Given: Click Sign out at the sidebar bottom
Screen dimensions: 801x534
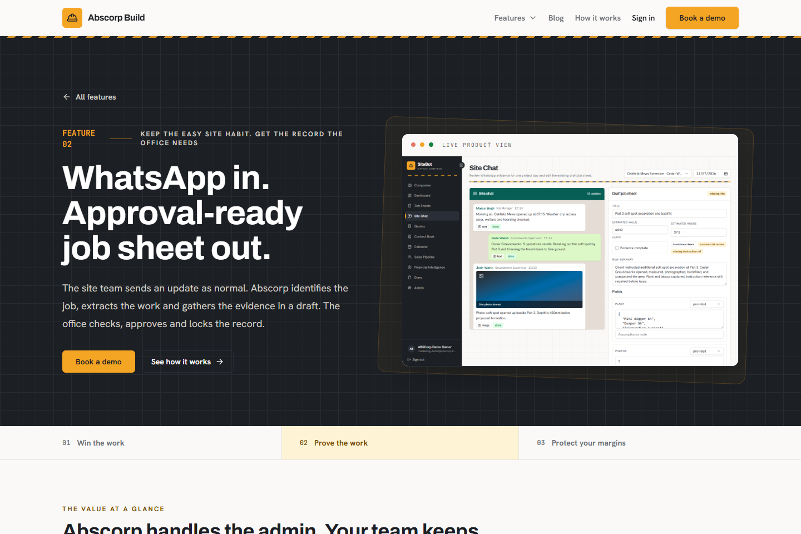Looking at the screenshot, I should coord(416,360).
